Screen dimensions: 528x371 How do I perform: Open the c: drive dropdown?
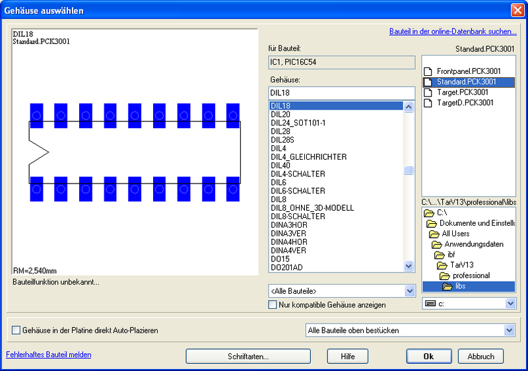(510, 304)
